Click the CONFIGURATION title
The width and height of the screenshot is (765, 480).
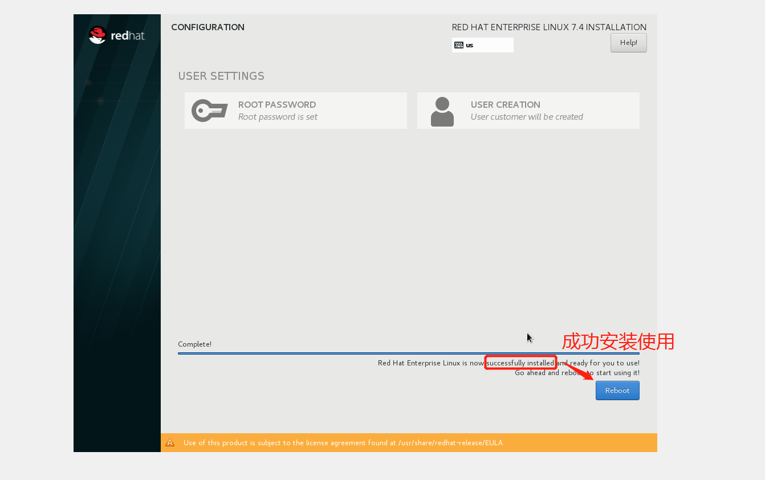[207, 27]
